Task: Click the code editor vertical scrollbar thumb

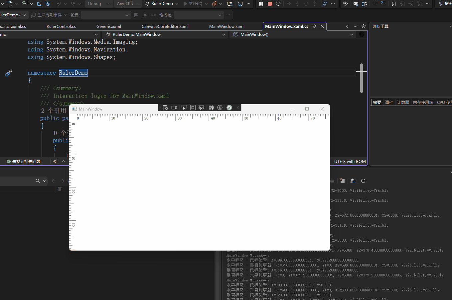Action: (362, 78)
